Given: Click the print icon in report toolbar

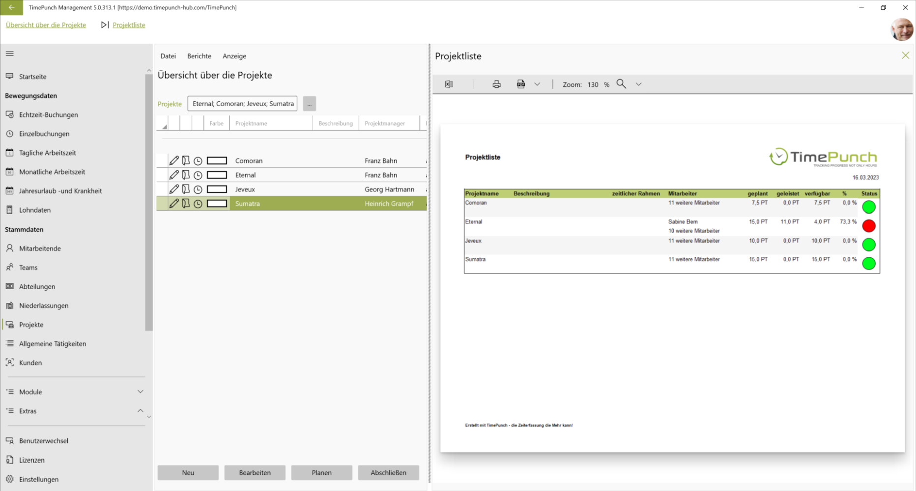Looking at the screenshot, I should click(x=496, y=84).
